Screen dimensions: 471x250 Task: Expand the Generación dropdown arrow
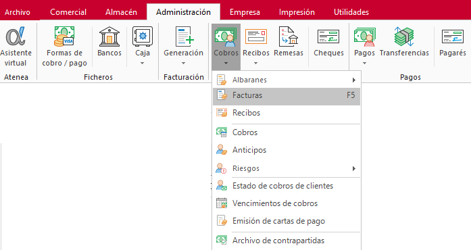(x=184, y=64)
